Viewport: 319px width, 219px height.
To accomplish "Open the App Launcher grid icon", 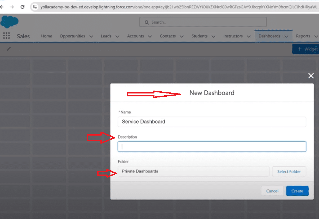I will pos(6,36).
